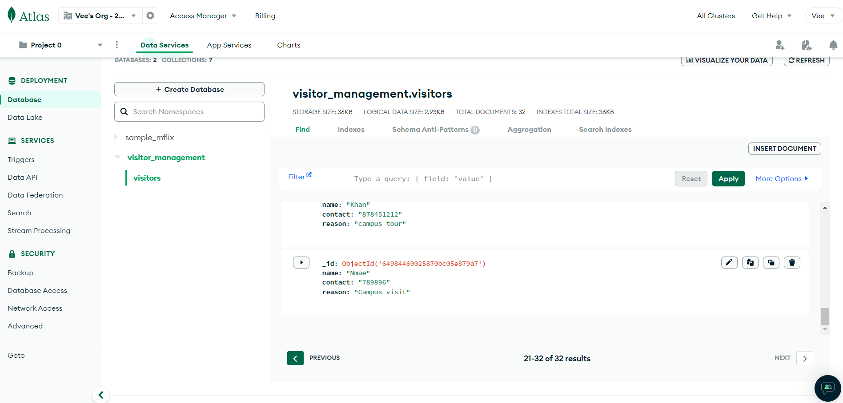Click the documents list scrollbar thumb
843x403 pixels.
pos(825,316)
